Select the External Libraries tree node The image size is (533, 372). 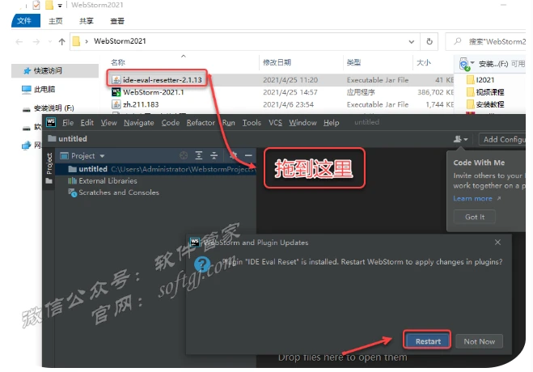108,181
